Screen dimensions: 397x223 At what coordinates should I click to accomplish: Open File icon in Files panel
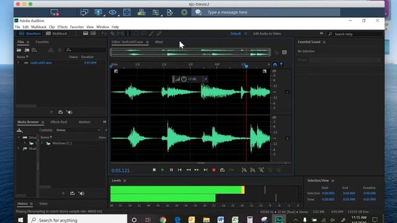19,50
